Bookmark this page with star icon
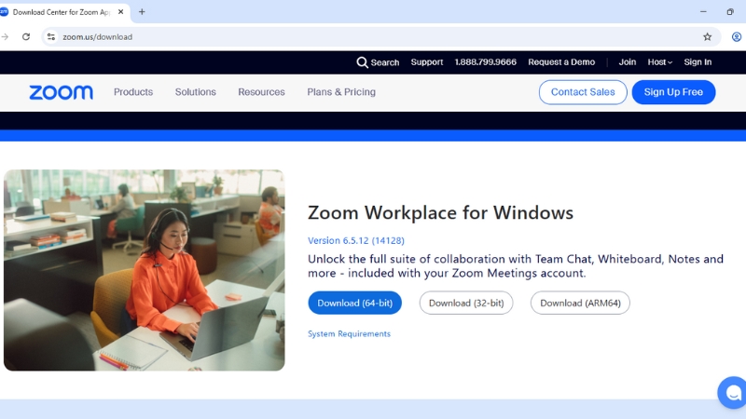 coord(708,36)
